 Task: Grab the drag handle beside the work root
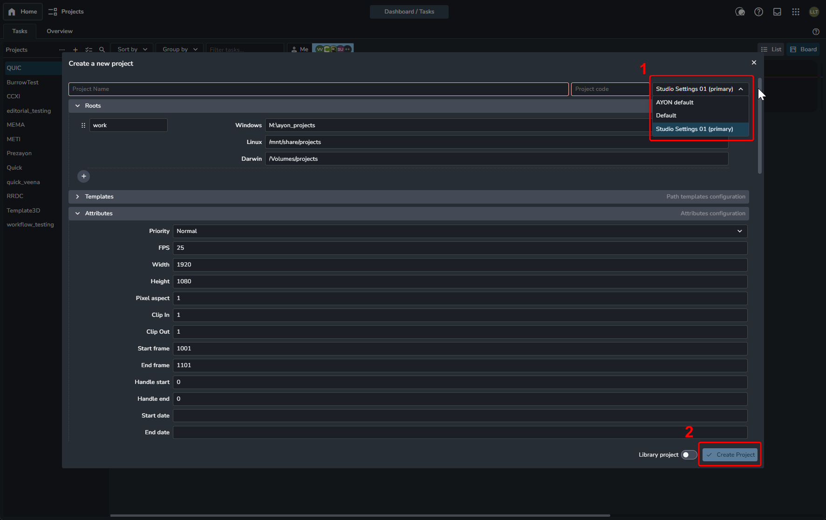[x=83, y=125]
